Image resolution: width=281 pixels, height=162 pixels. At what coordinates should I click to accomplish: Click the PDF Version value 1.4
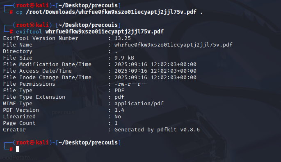point(119,110)
